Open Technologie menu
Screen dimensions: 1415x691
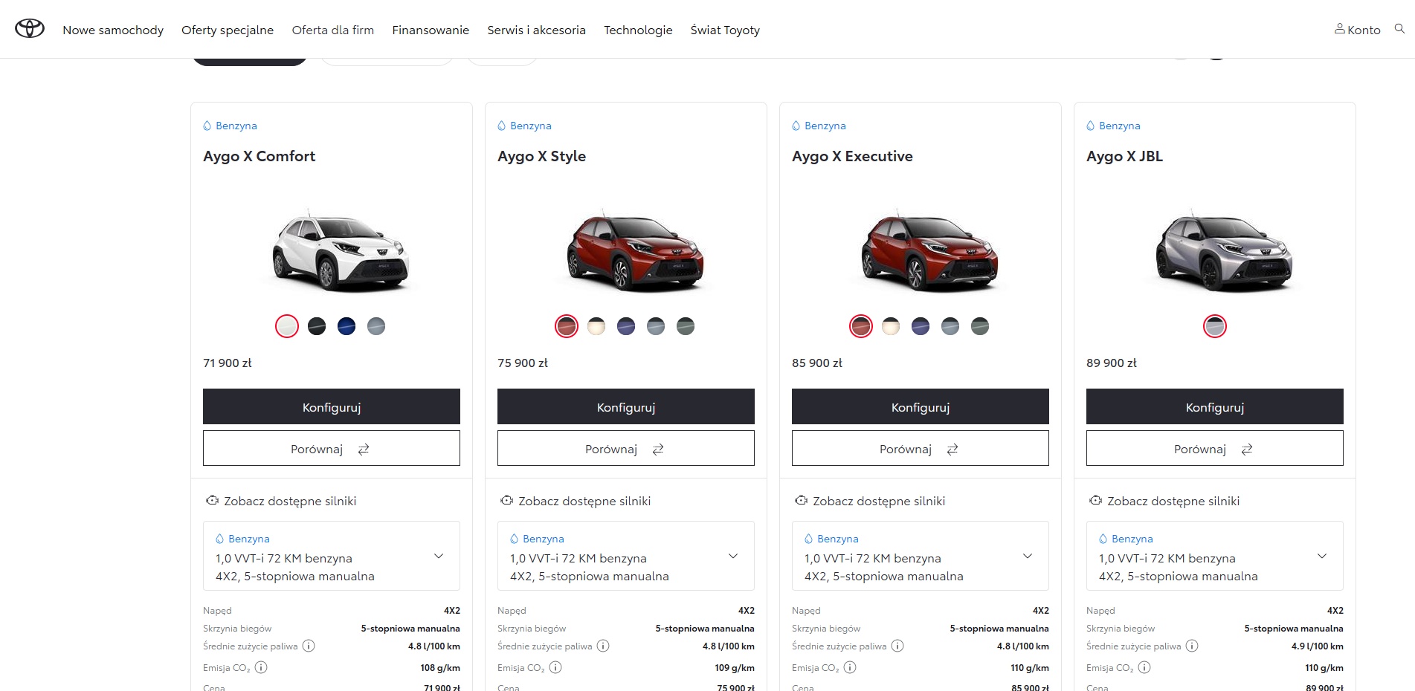(x=638, y=30)
